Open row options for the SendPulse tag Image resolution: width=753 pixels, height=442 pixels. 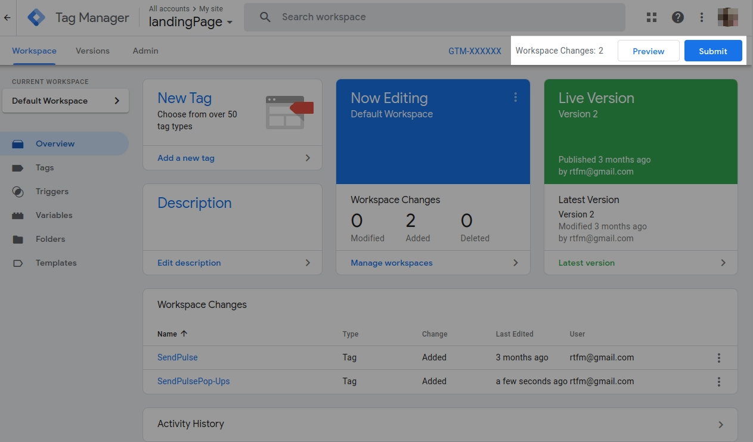coord(719,357)
